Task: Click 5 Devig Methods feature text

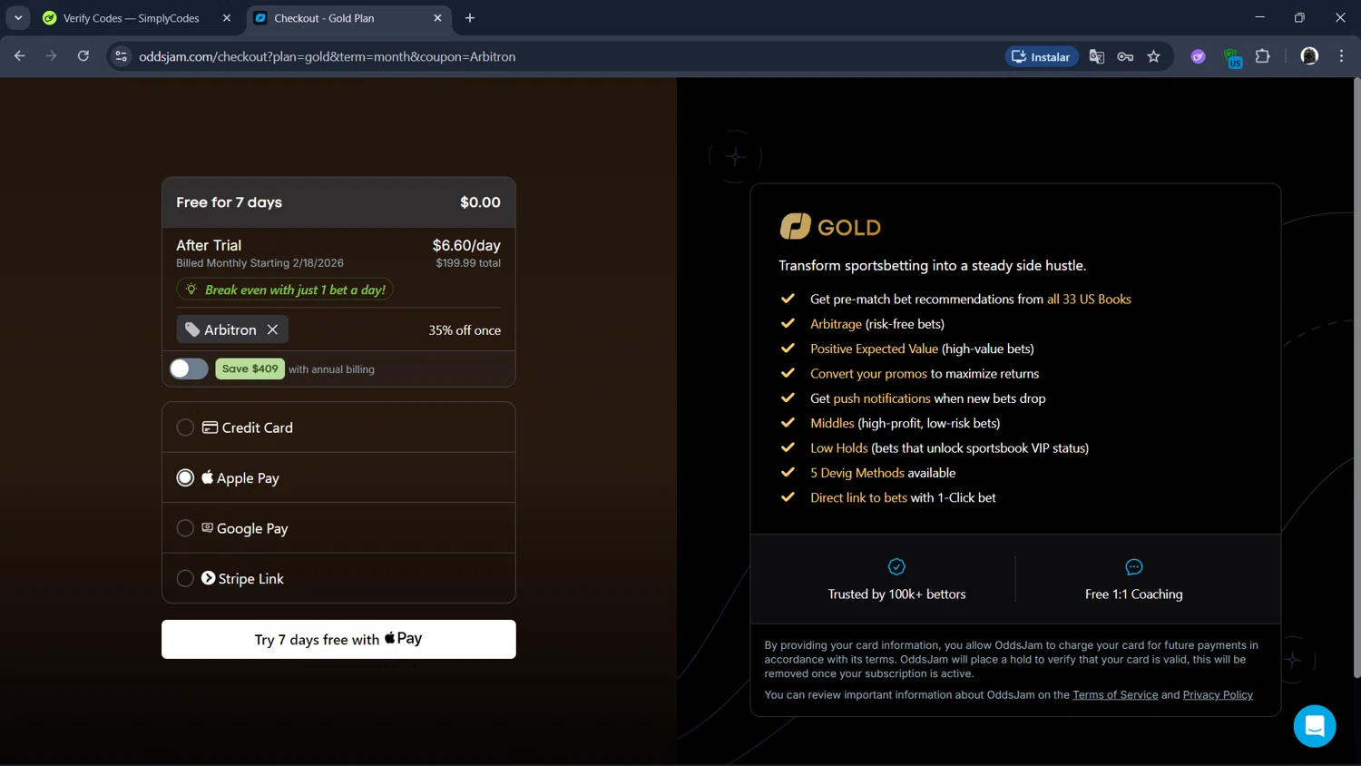Action: click(857, 473)
